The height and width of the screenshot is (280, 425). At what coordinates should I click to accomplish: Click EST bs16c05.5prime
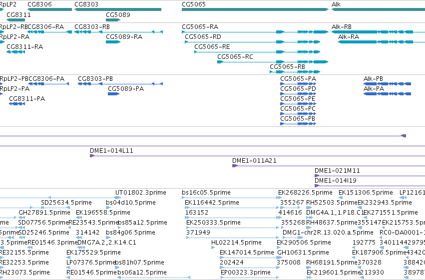206,193
